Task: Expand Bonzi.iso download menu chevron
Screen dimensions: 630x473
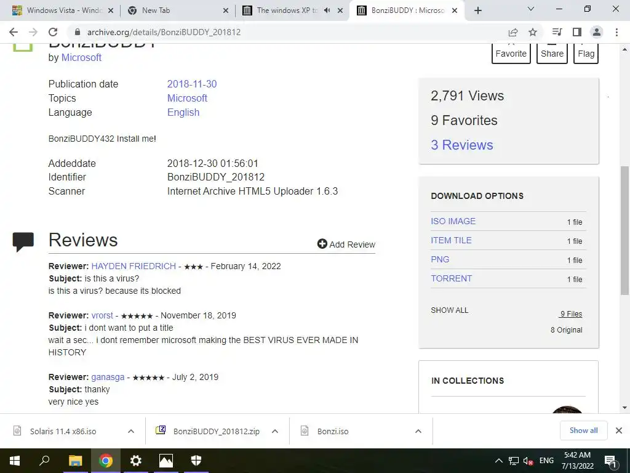Action: [x=418, y=432]
